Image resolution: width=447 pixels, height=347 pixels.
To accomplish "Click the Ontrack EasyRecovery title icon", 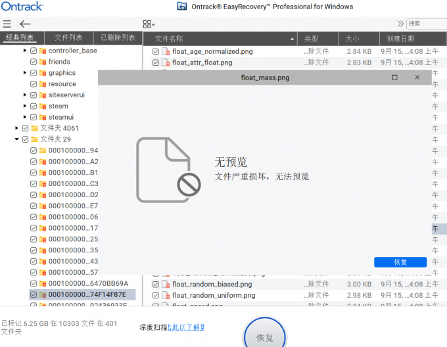I will [x=182, y=7].
